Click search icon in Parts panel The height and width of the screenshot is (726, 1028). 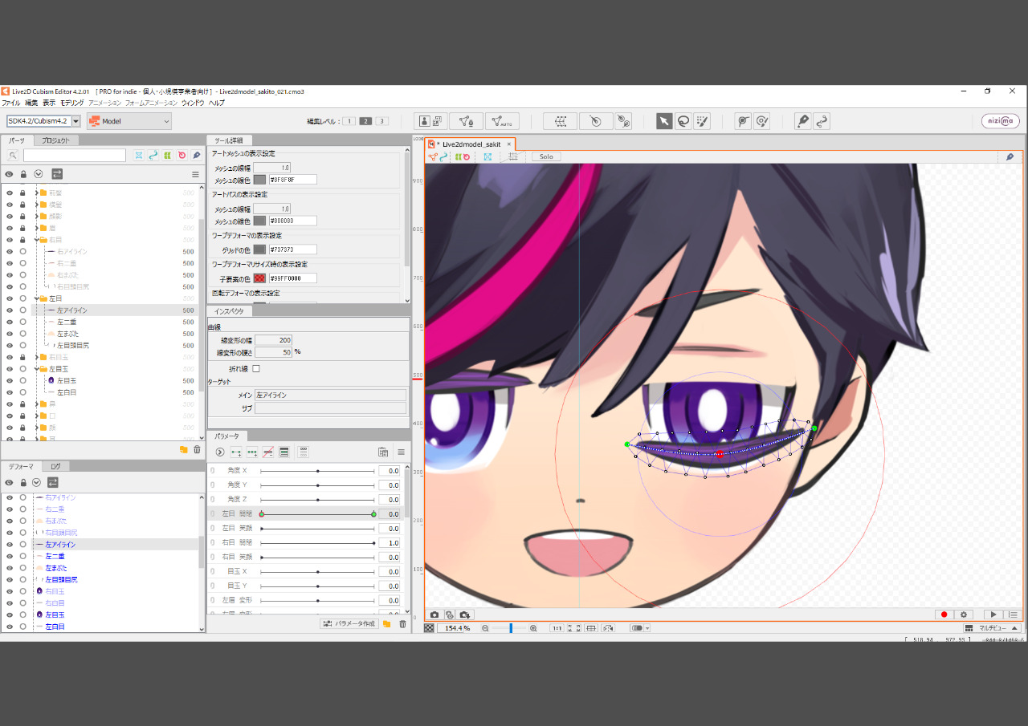(13, 156)
